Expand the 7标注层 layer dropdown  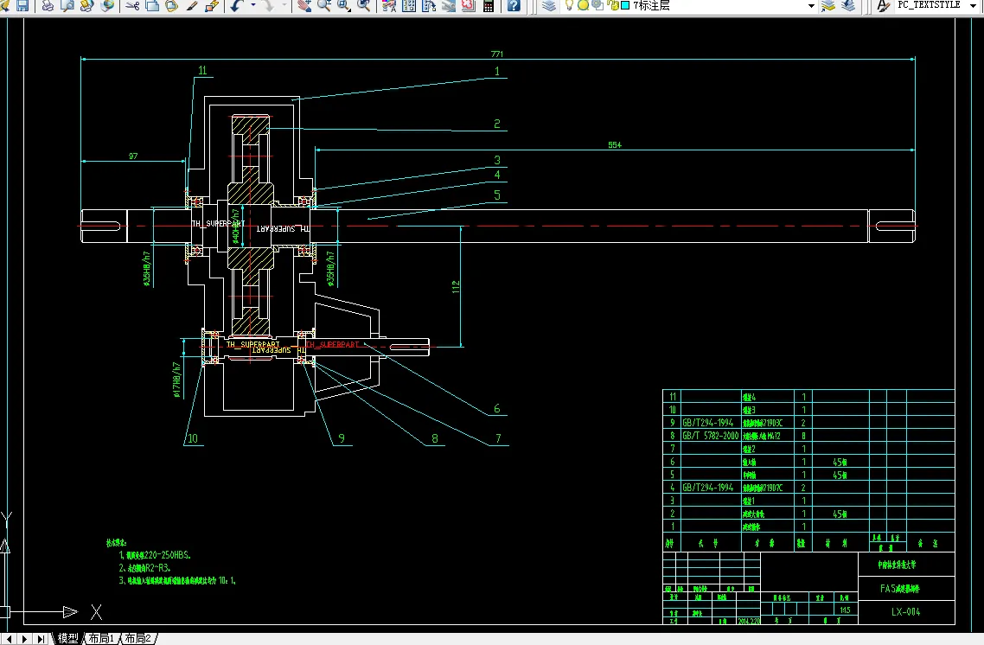pos(811,6)
